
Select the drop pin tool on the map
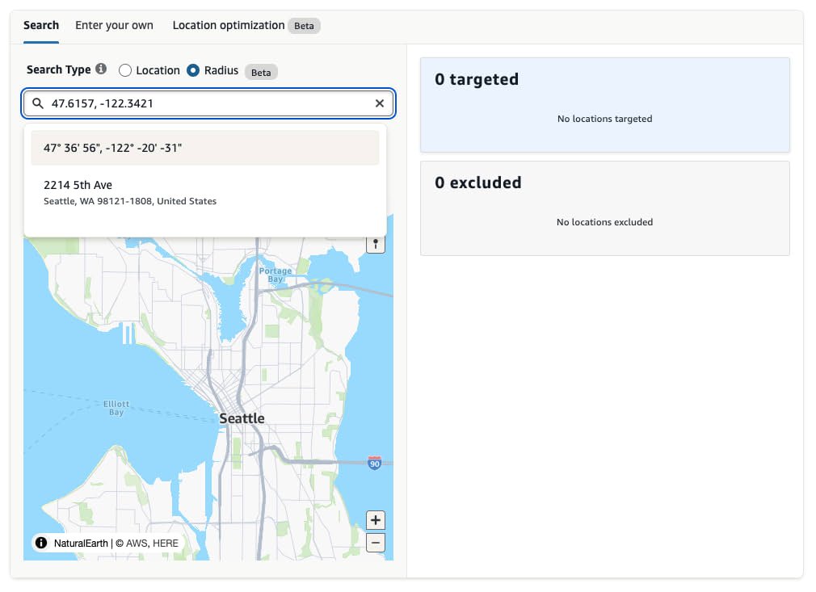pyautogui.click(x=376, y=243)
